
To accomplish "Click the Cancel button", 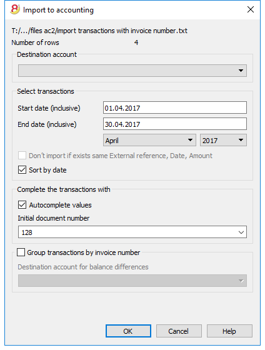I will (x=179, y=331).
